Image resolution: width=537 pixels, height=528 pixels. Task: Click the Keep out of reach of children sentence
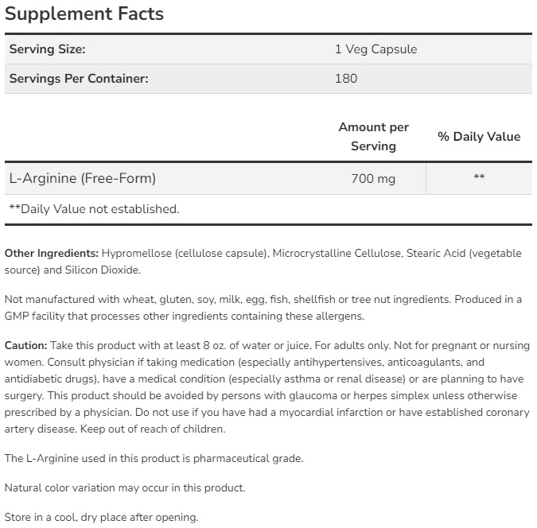[x=153, y=429]
